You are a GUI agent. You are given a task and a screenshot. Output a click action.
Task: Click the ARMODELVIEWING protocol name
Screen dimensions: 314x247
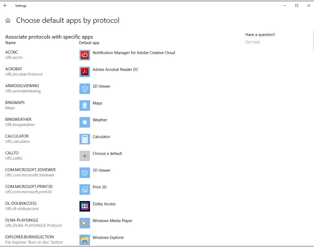(22, 86)
